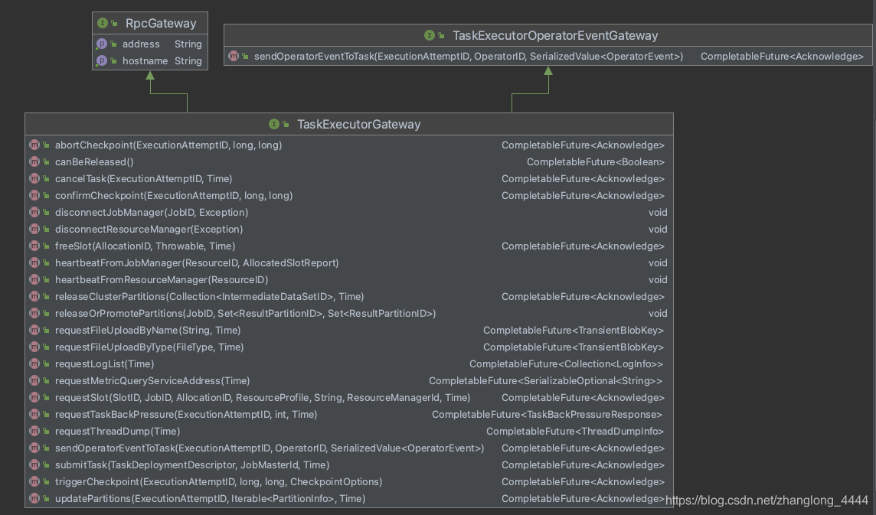Select requestLogList(Time) method text
Image resolution: width=876 pixels, height=515 pixels.
tap(104, 363)
